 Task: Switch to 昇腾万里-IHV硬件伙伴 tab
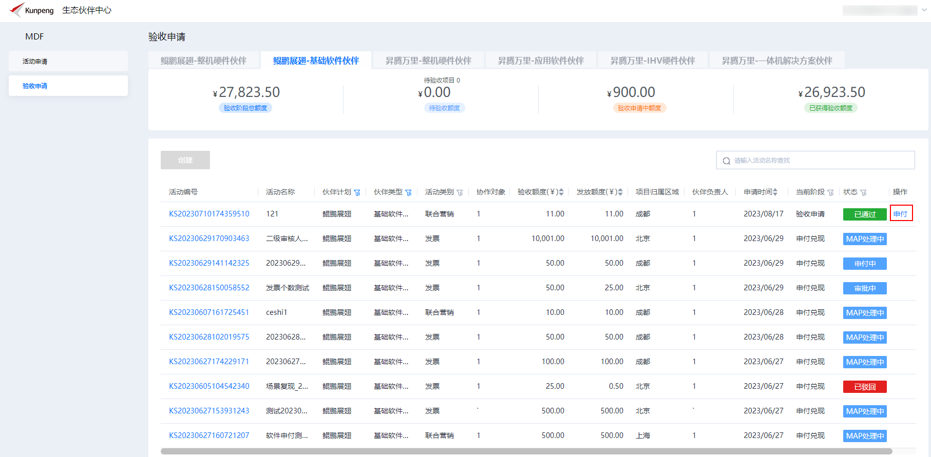coord(653,61)
